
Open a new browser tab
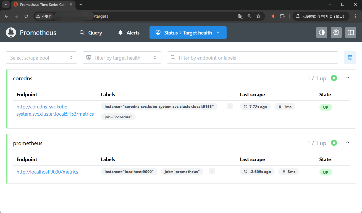coord(81,4)
